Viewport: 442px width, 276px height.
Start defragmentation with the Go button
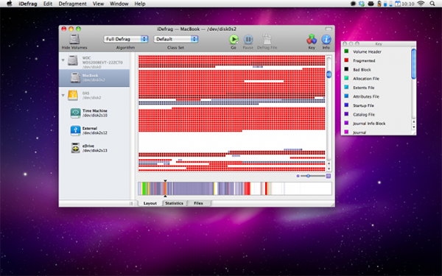click(234, 40)
